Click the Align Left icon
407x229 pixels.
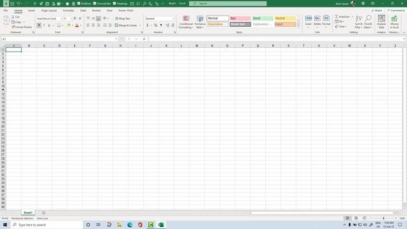(88, 25)
